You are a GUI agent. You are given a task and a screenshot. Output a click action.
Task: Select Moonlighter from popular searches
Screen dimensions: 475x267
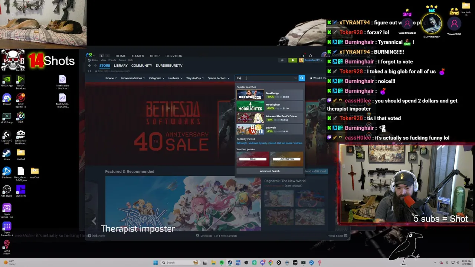(x=270, y=106)
